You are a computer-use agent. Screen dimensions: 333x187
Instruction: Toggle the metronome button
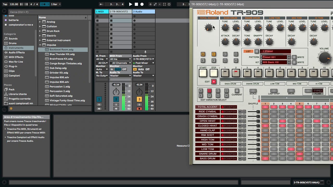(x=45, y=4)
